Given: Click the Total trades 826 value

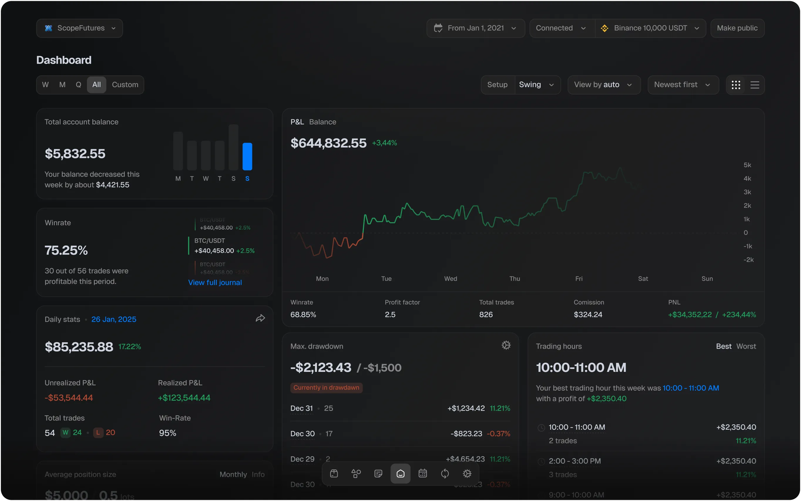Looking at the screenshot, I should click(x=486, y=315).
